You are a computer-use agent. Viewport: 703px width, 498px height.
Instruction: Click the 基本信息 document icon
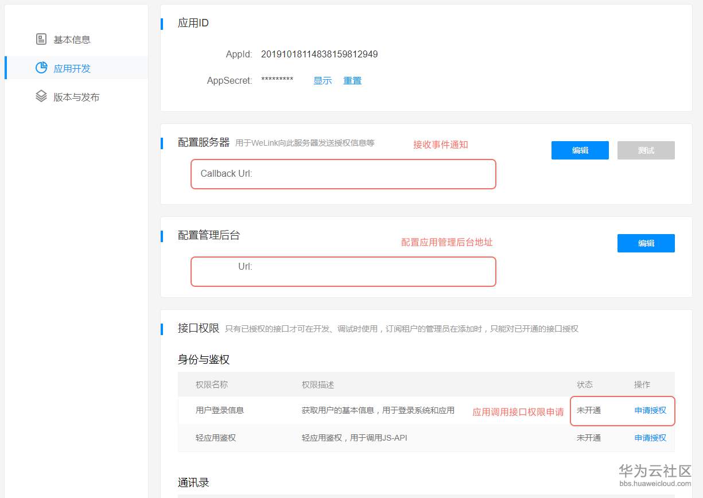click(x=41, y=39)
